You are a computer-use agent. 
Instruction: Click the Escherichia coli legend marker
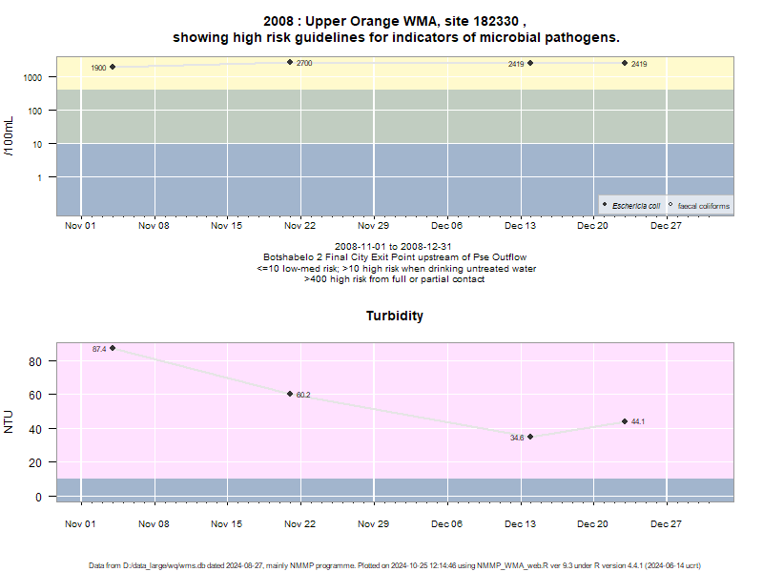click(x=605, y=204)
